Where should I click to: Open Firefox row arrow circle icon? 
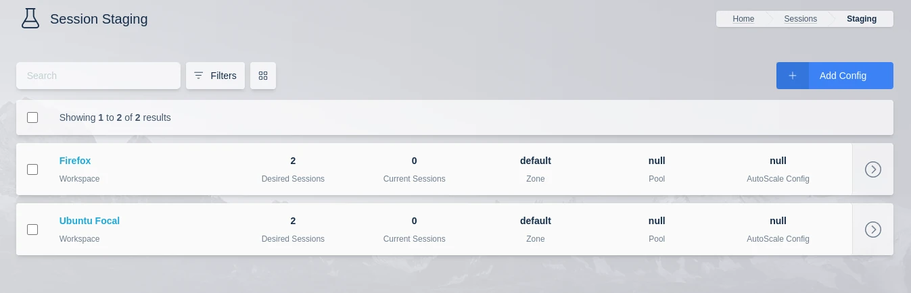[x=872, y=169]
